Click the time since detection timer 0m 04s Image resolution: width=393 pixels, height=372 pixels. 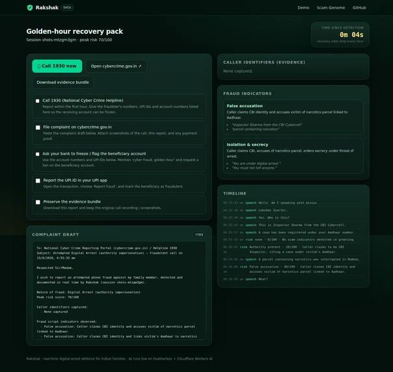351,35
